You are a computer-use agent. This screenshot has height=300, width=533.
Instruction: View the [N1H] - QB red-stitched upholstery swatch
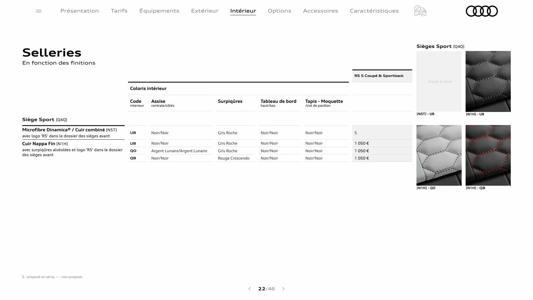[x=488, y=155]
